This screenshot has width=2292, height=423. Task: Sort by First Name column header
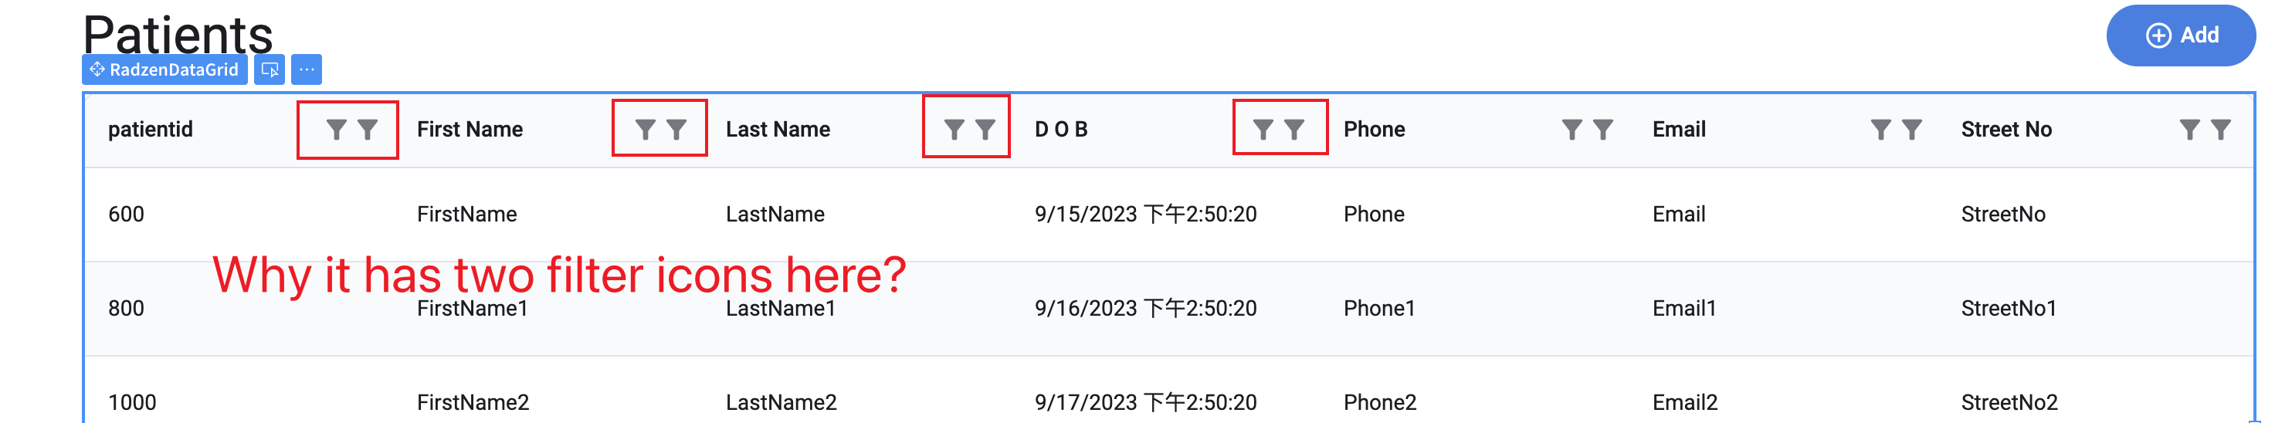(x=470, y=130)
